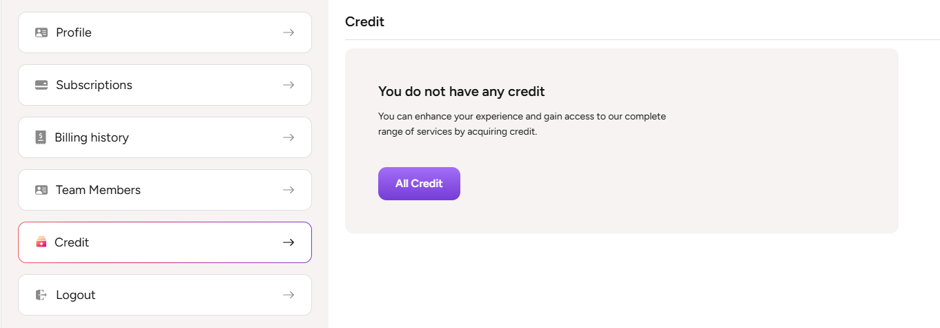Click the arrow on Credit item
The image size is (940, 328).
[x=288, y=242]
